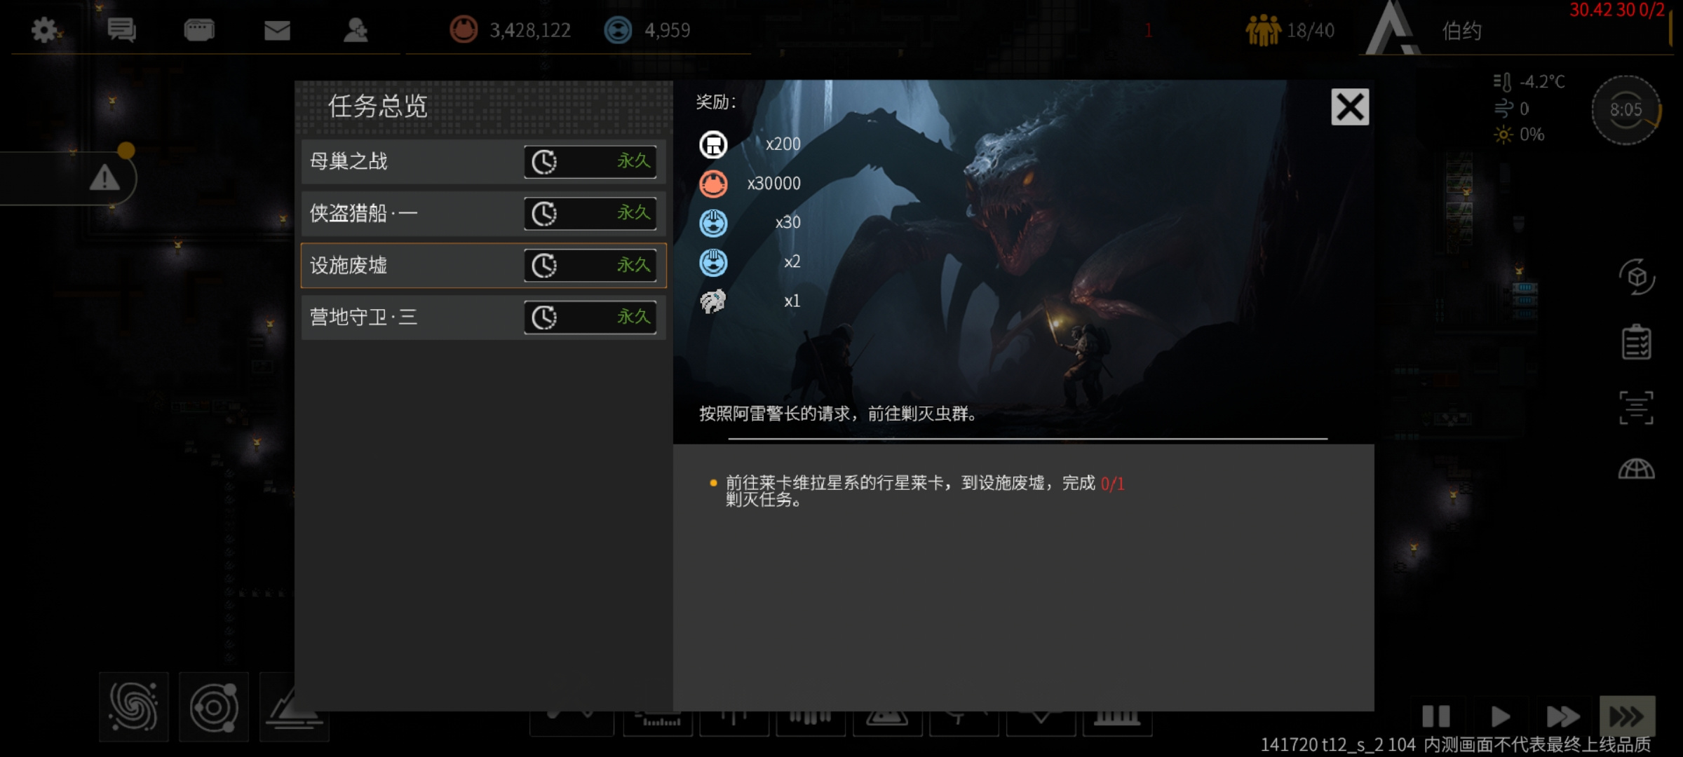1683x757 pixels.
Task: Select the 母巢之战 mission
Action: coord(483,161)
